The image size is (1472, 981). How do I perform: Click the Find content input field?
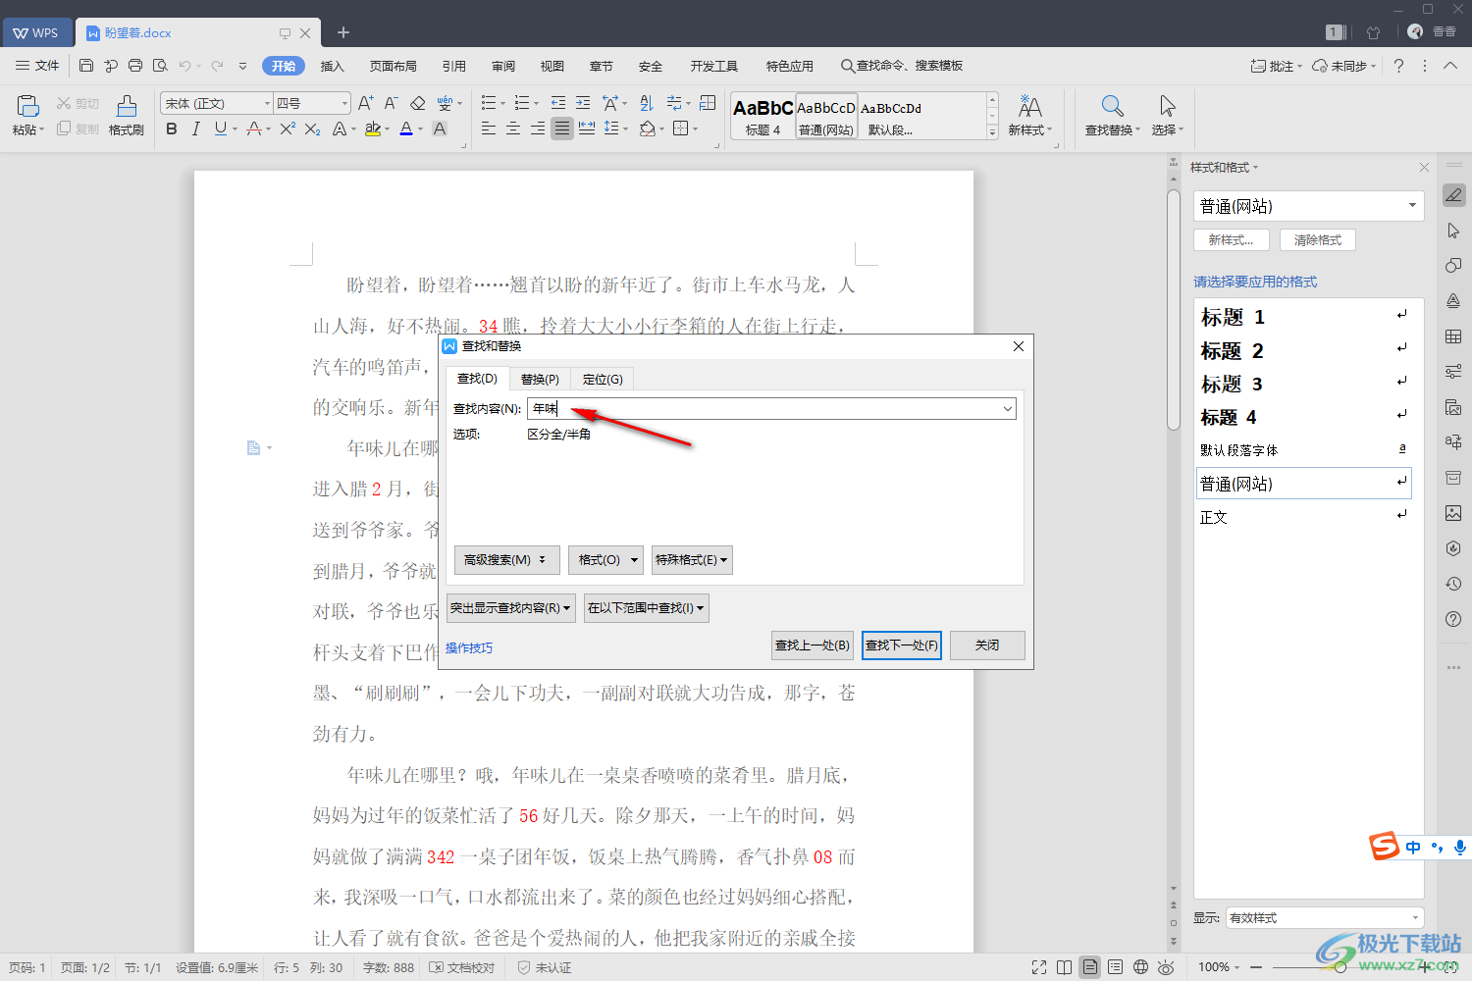click(x=765, y=409)
